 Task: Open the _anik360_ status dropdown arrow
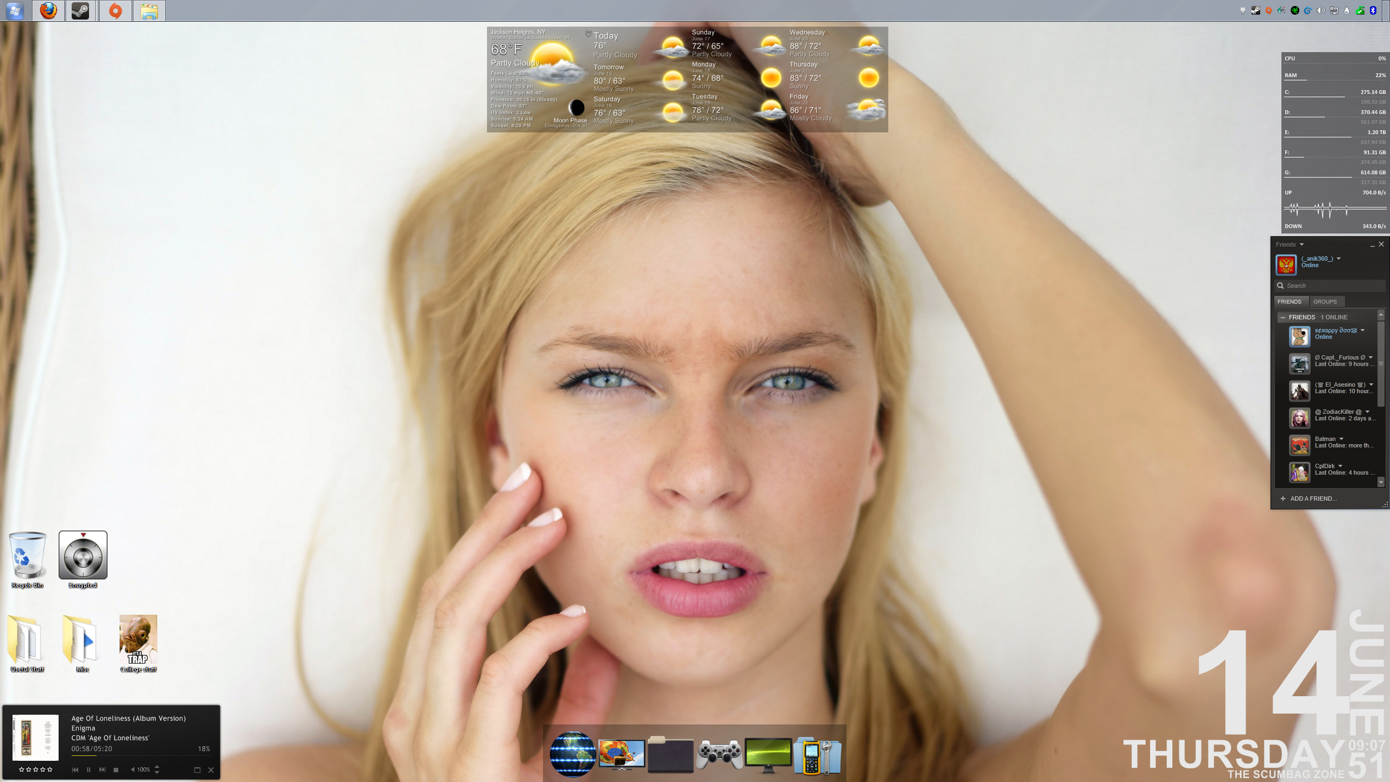(x=1338, y=258)
